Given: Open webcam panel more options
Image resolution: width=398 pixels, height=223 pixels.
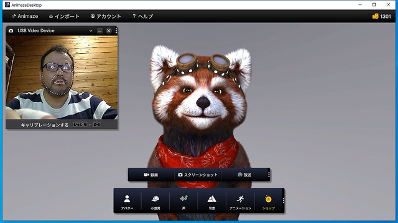Looking at the screenshot, I should 116,31.
